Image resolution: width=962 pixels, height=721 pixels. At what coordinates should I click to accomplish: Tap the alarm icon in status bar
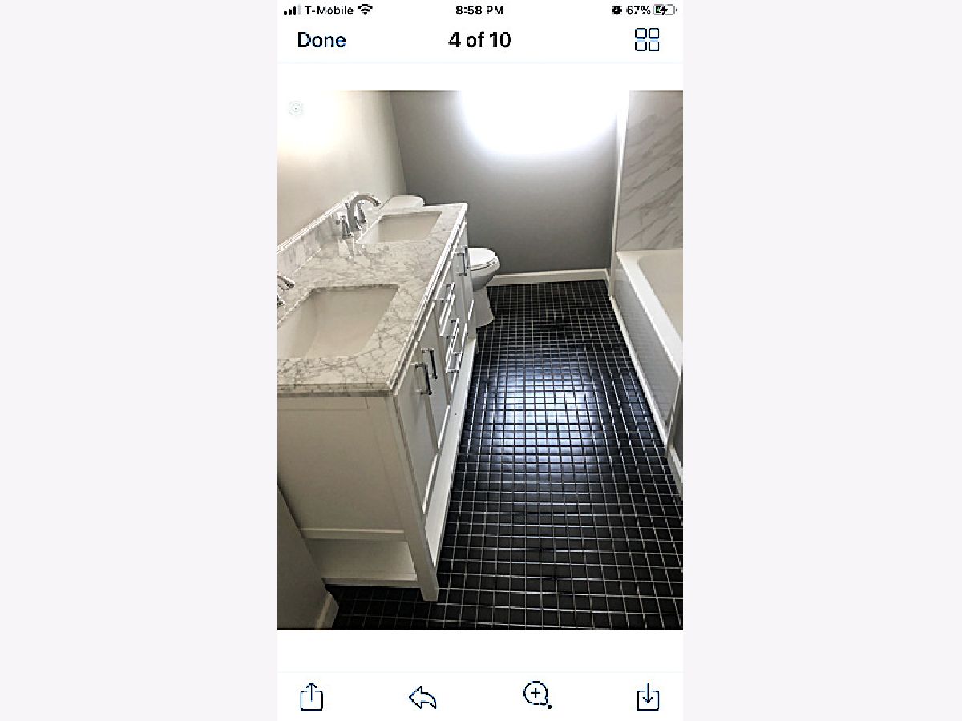616,10
